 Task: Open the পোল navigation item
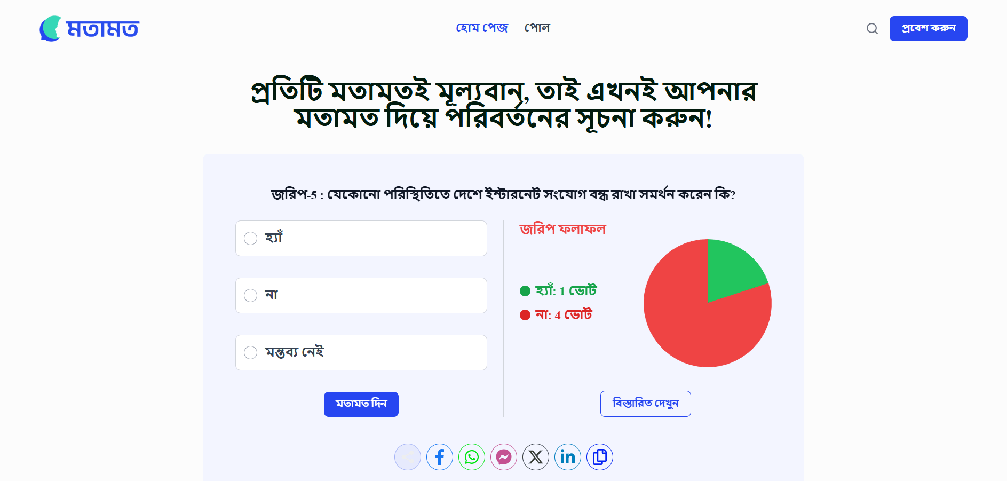click(537, 28)
